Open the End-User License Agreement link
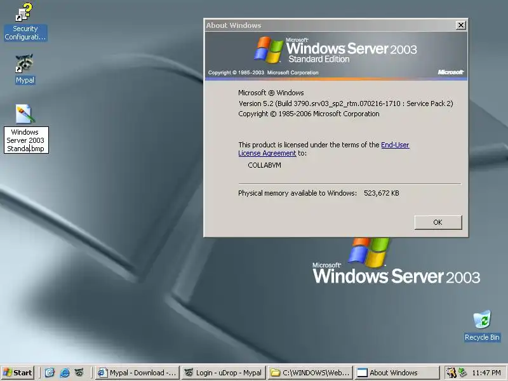Viewport: 508px width, 381px height. [x=324, y=149]
